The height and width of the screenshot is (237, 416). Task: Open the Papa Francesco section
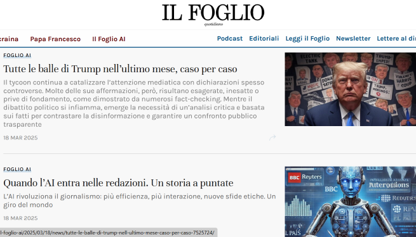pos(55,39)
